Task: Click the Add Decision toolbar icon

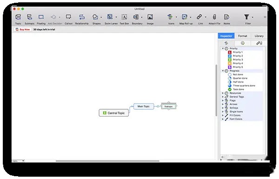Action: [53, 17]
